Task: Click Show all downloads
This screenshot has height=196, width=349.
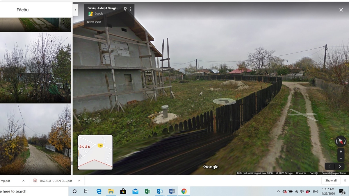Action: 331,181
